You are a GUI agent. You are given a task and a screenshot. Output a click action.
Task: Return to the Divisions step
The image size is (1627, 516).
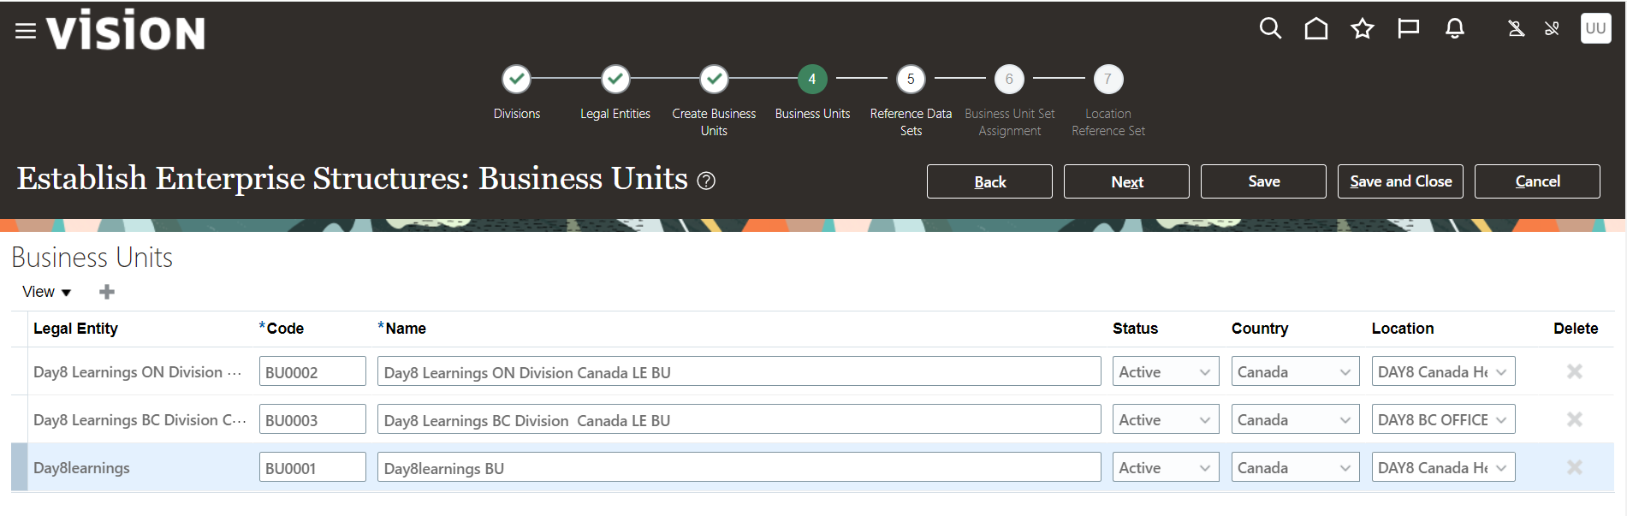coord(516,80)
